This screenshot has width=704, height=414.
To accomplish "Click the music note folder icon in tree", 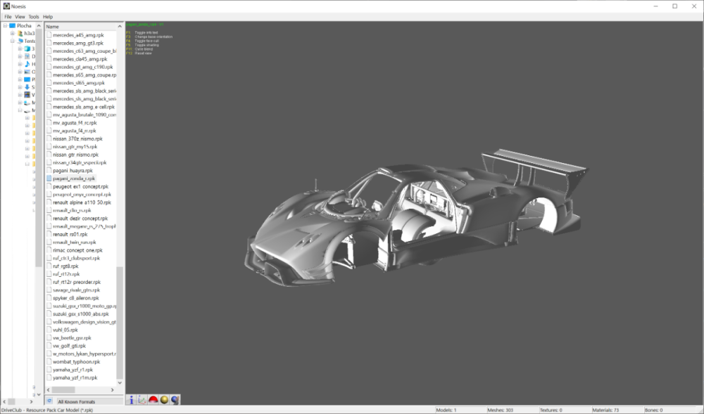I will pos(27,64).
